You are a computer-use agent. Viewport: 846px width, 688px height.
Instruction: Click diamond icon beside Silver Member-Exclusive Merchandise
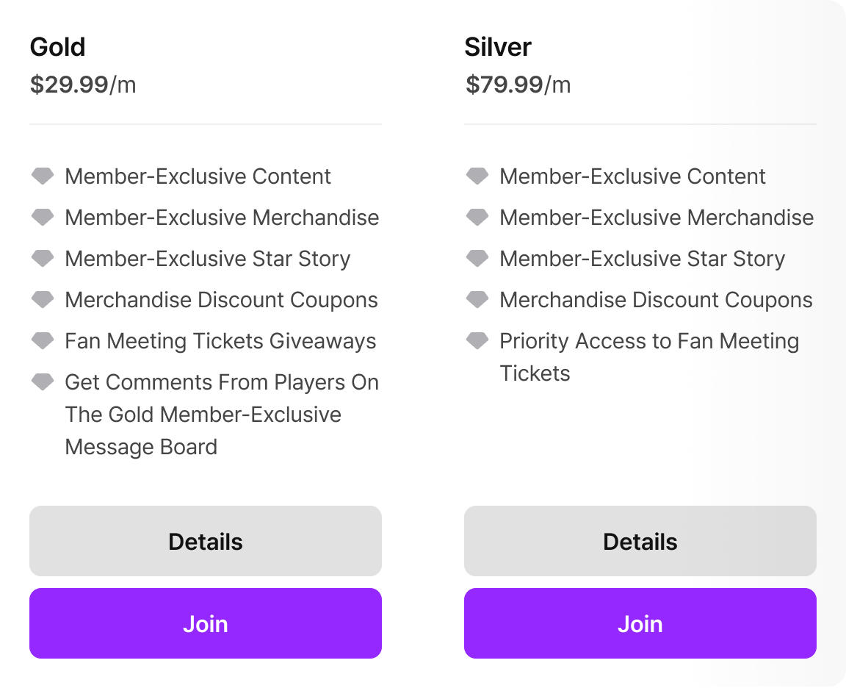pyautogui.click(x=477, y=217)
